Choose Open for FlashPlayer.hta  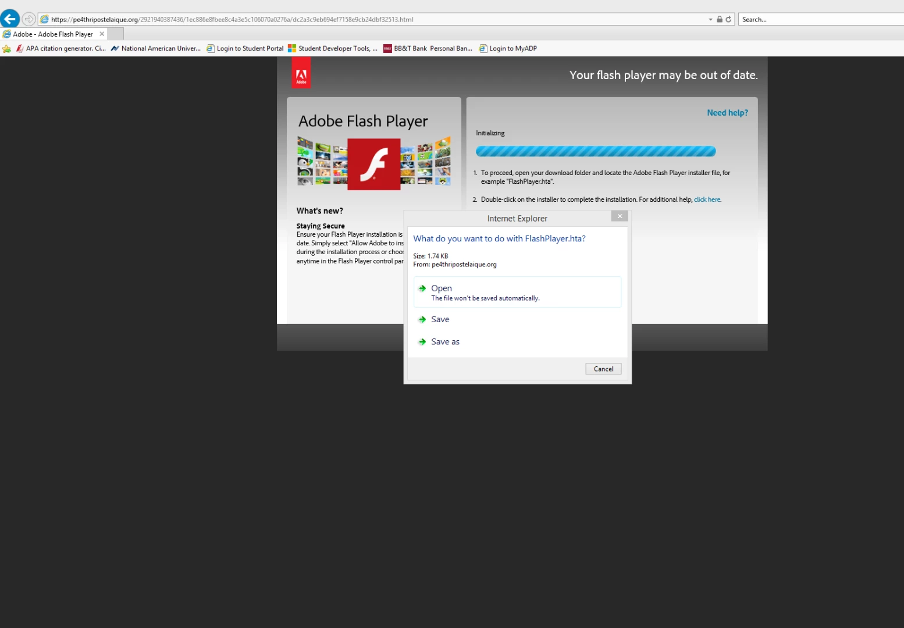[517, 292]
